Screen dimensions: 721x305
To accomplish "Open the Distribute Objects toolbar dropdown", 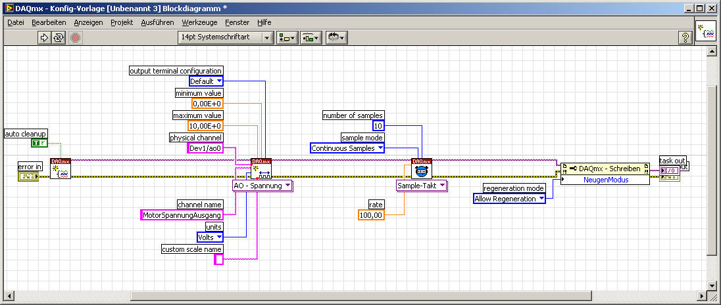I will click(x=311, y=37).
